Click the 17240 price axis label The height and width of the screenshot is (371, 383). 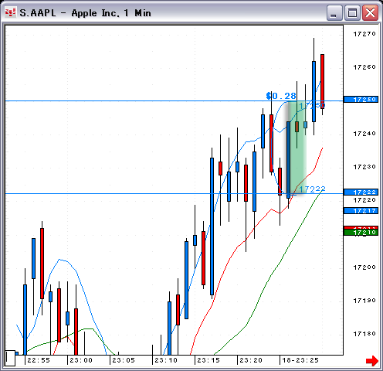click(364, 134)
